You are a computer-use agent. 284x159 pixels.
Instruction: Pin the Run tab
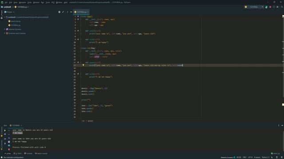tap(5, 143)
